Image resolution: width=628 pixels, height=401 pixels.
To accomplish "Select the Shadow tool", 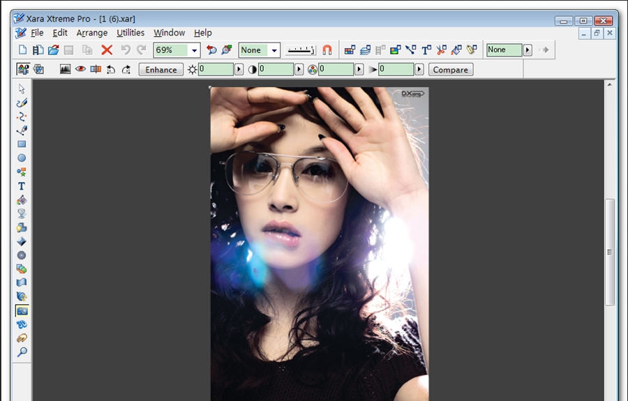I will pyautogui.click(x=22, y=228).
